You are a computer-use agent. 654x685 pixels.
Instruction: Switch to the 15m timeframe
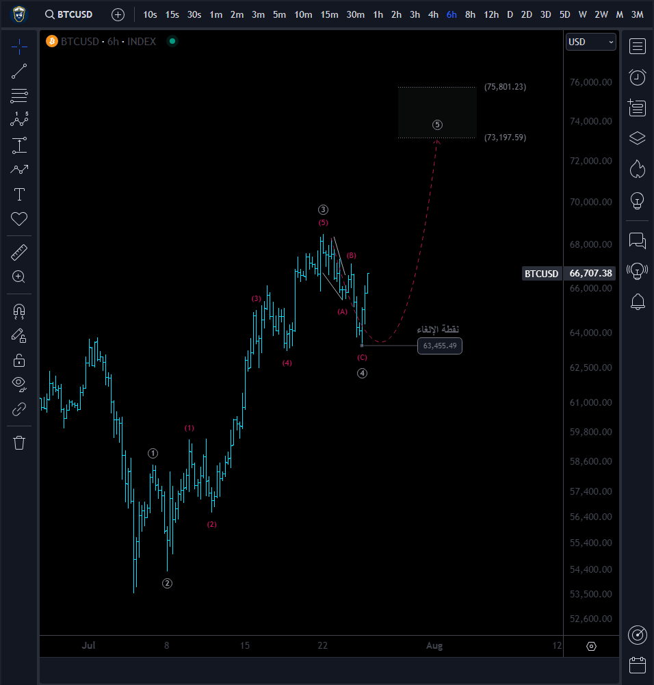point(329,14)
